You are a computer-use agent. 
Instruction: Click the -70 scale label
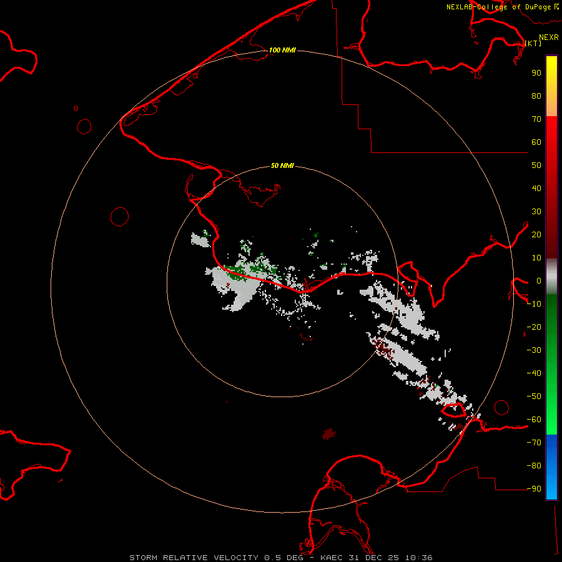(x=534, y=443)
